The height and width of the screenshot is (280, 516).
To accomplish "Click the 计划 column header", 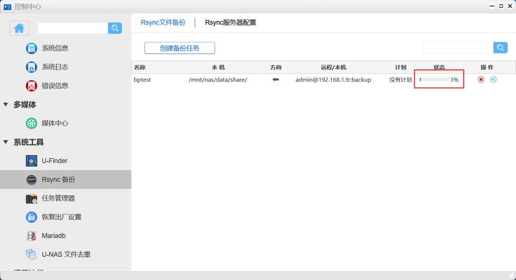I will pos(401,67).
